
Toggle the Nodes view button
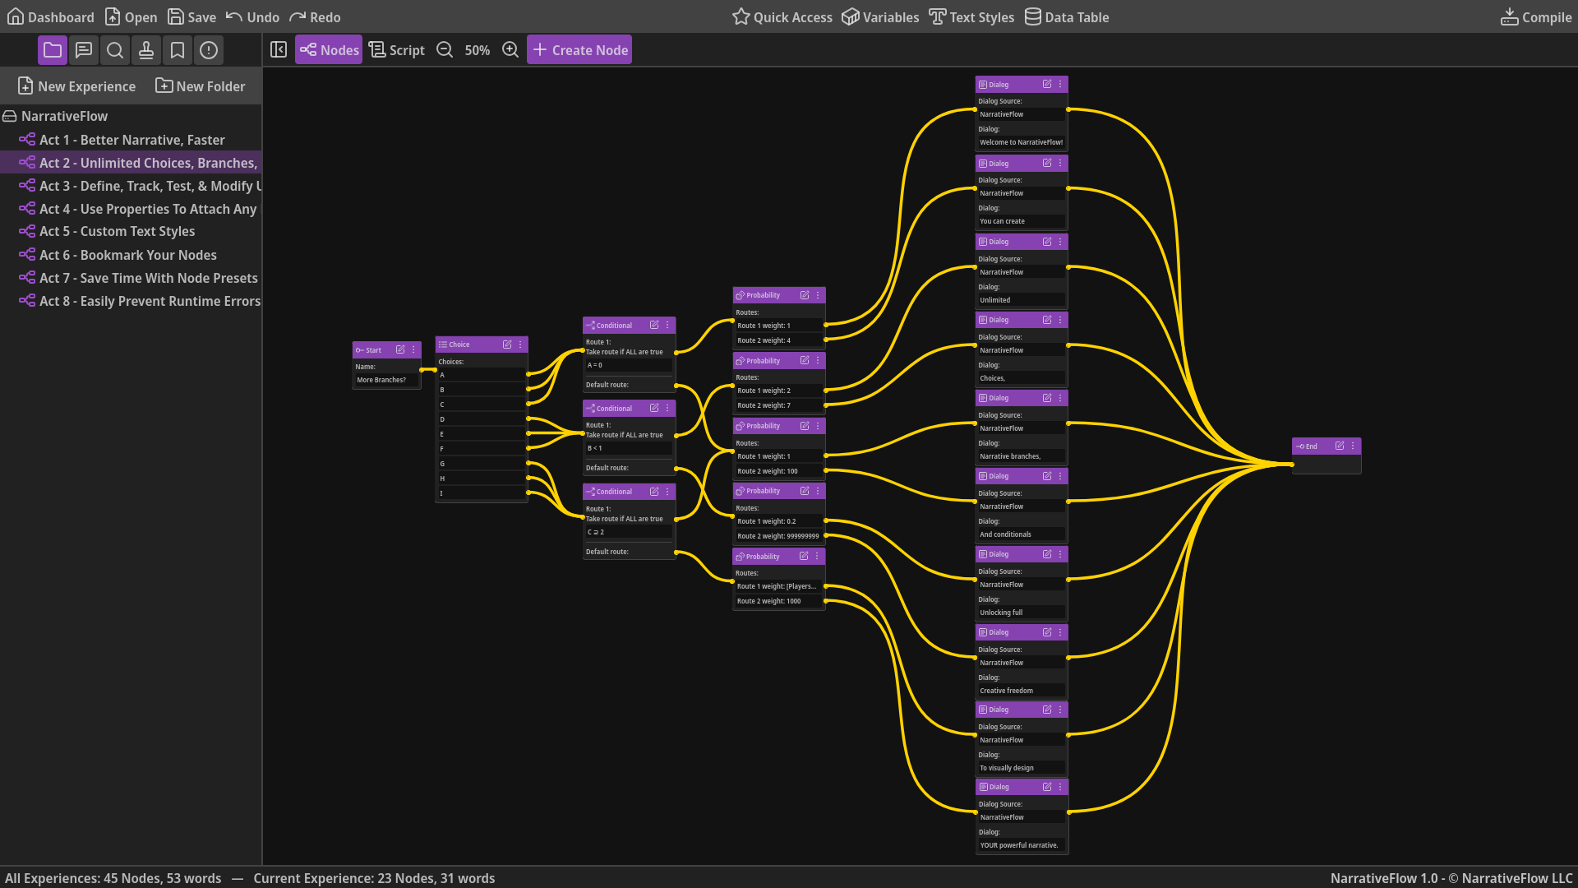pos(328,49)
